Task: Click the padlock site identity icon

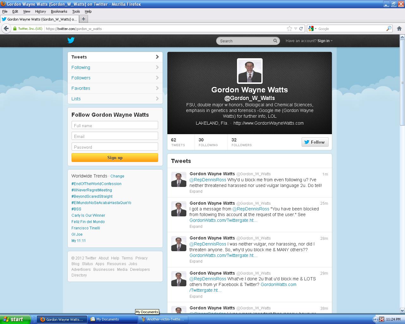Action: tap(15, 28)
